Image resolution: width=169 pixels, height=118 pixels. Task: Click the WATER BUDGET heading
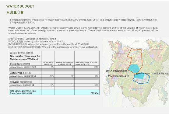click(x=20, y=6)
